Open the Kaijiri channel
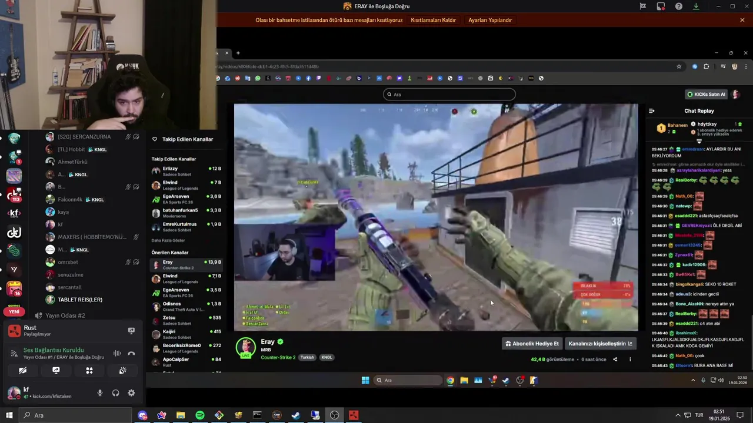Screen dimensions: 753x423 pos(186,334)
